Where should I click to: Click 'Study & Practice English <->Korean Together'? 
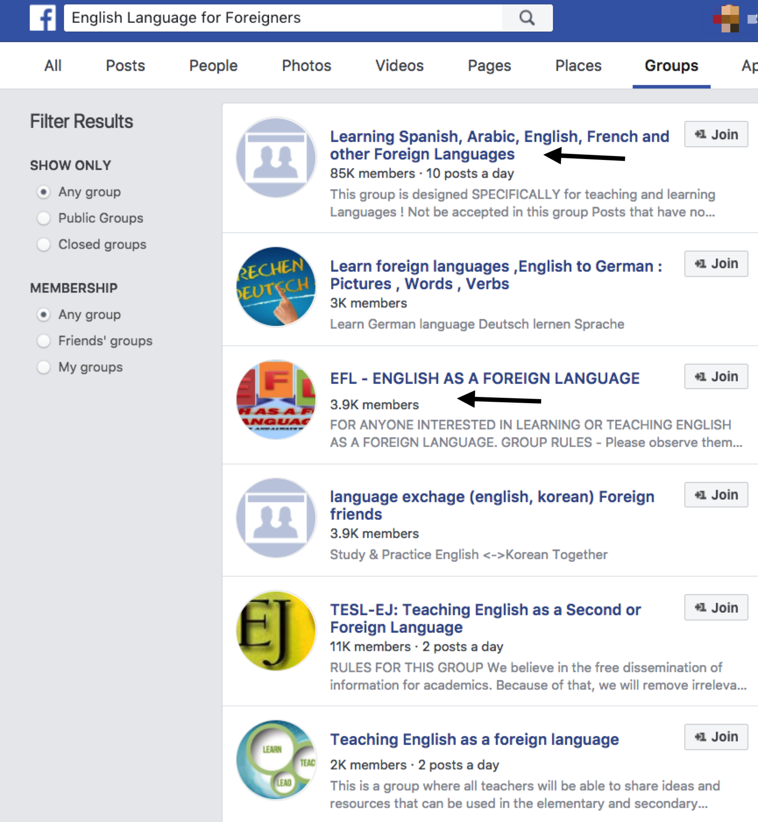pos(468,554)
